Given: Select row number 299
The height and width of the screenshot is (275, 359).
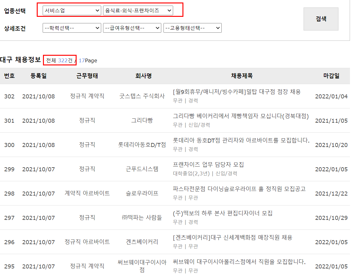Looking at the screenshot, I should 9,169.
